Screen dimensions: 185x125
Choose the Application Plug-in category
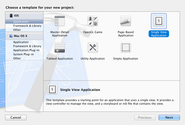26,50
